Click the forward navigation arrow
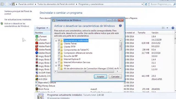The height and width of the screenshot is (99, 176). tap(7, 4)
